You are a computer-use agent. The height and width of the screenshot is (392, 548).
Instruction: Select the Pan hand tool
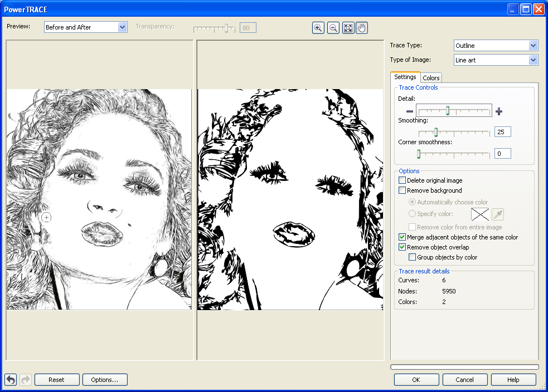(362, 28)
